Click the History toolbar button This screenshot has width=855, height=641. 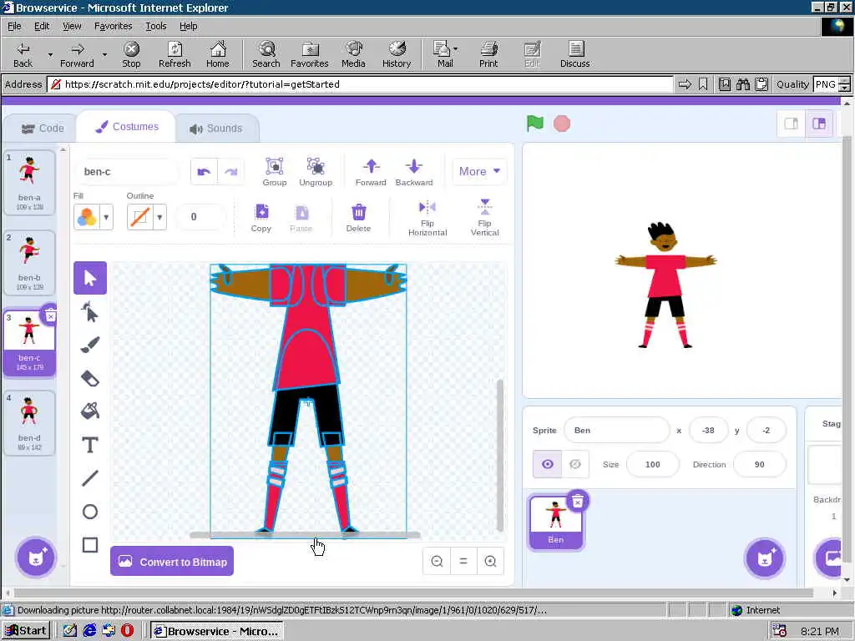click(x=397, y=54)
